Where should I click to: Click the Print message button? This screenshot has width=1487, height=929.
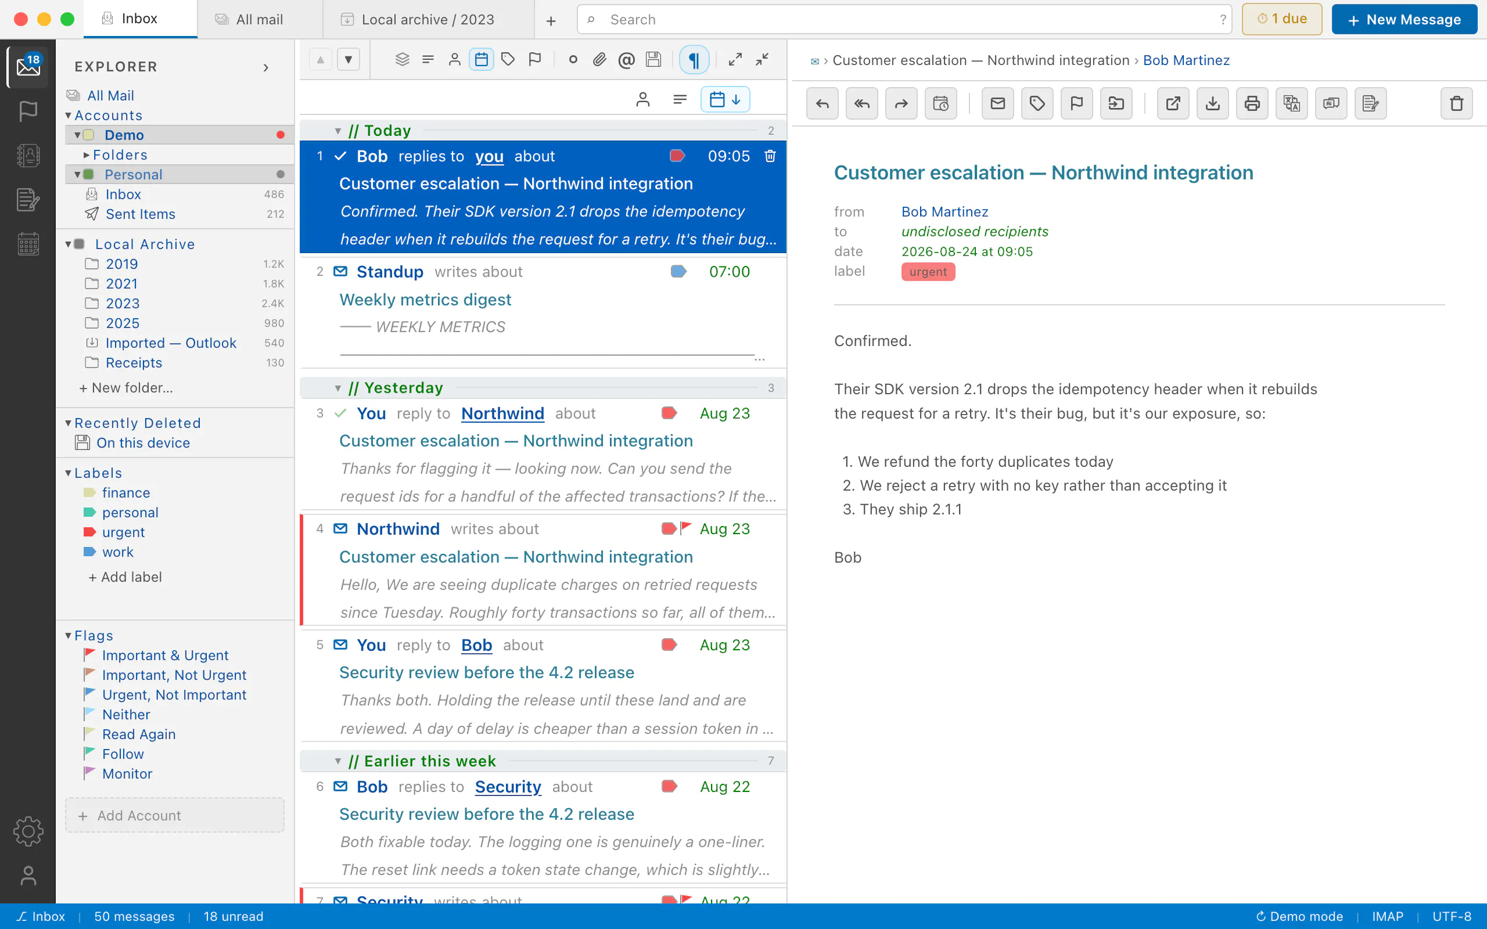tap(1252, 103)
